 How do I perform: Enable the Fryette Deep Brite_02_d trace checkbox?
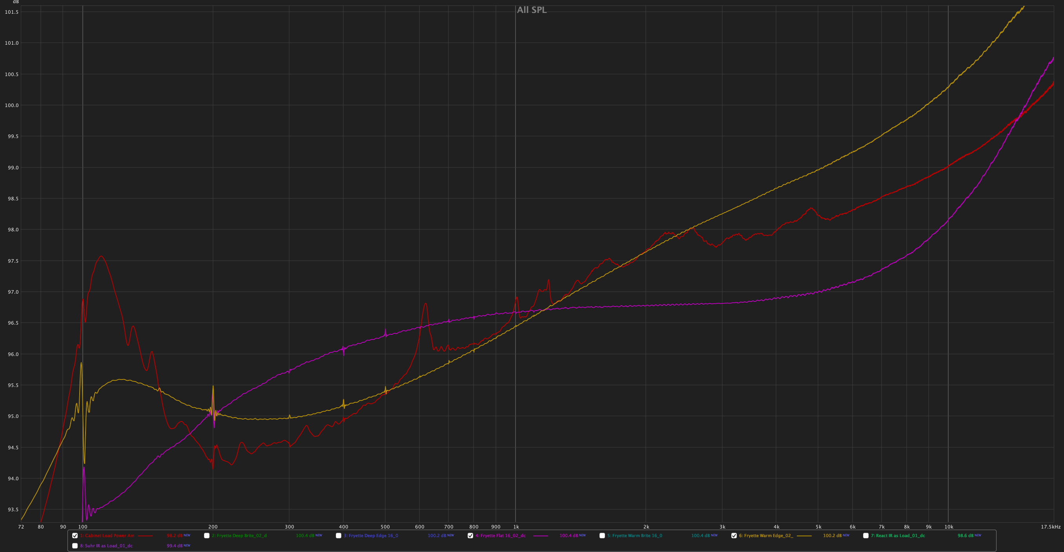pos(206,536)
